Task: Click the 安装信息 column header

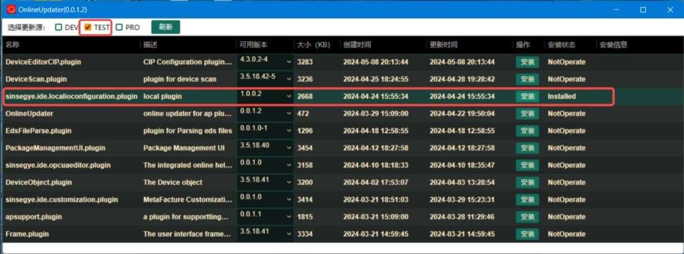Action: (613, 45)
